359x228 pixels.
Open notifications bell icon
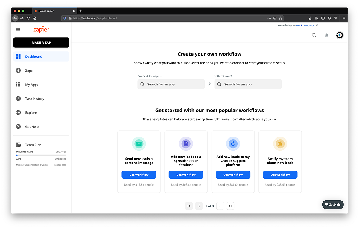click(x=327, y=35)
